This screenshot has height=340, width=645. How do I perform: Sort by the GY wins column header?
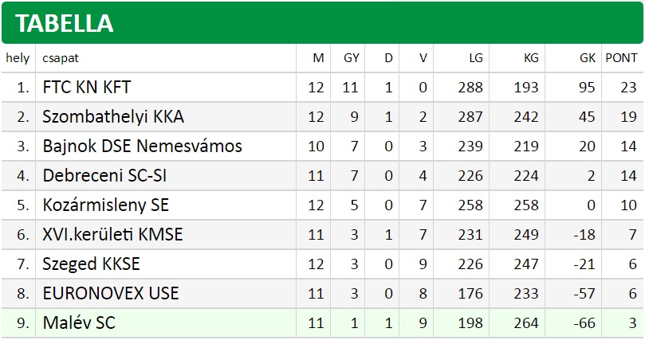[352, 58]
